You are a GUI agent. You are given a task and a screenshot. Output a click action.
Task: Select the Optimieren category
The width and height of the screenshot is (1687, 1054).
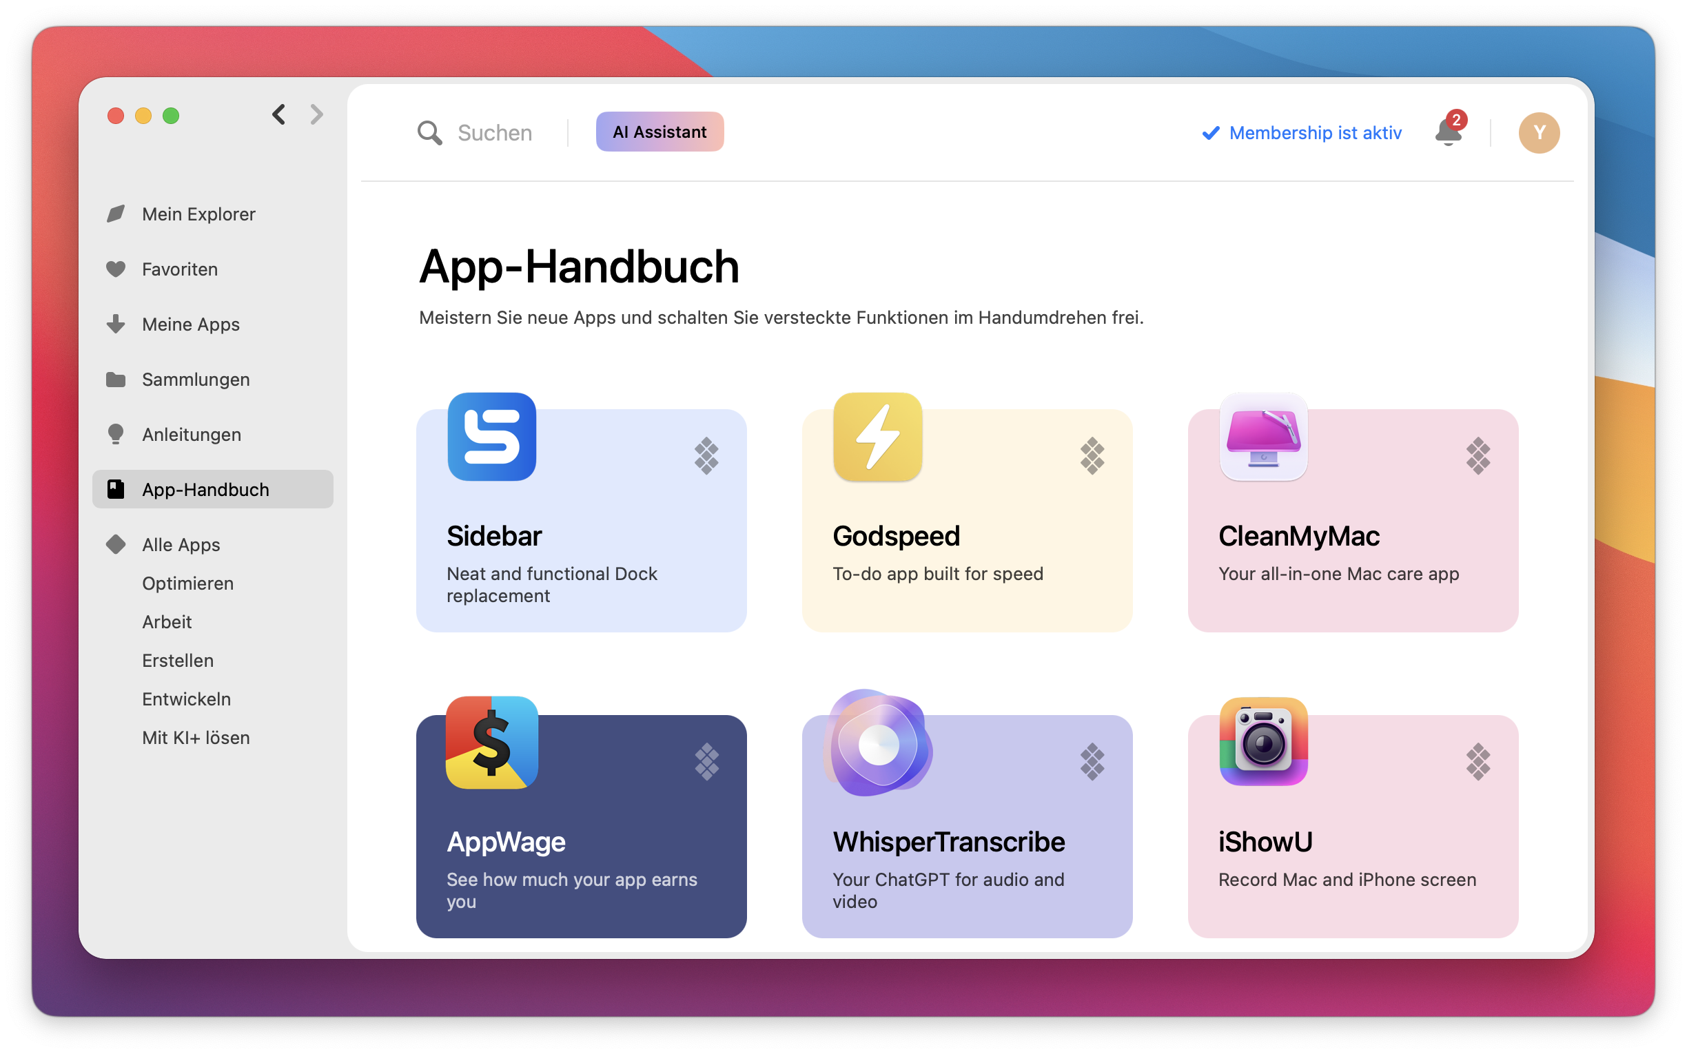tap(187, 583)
